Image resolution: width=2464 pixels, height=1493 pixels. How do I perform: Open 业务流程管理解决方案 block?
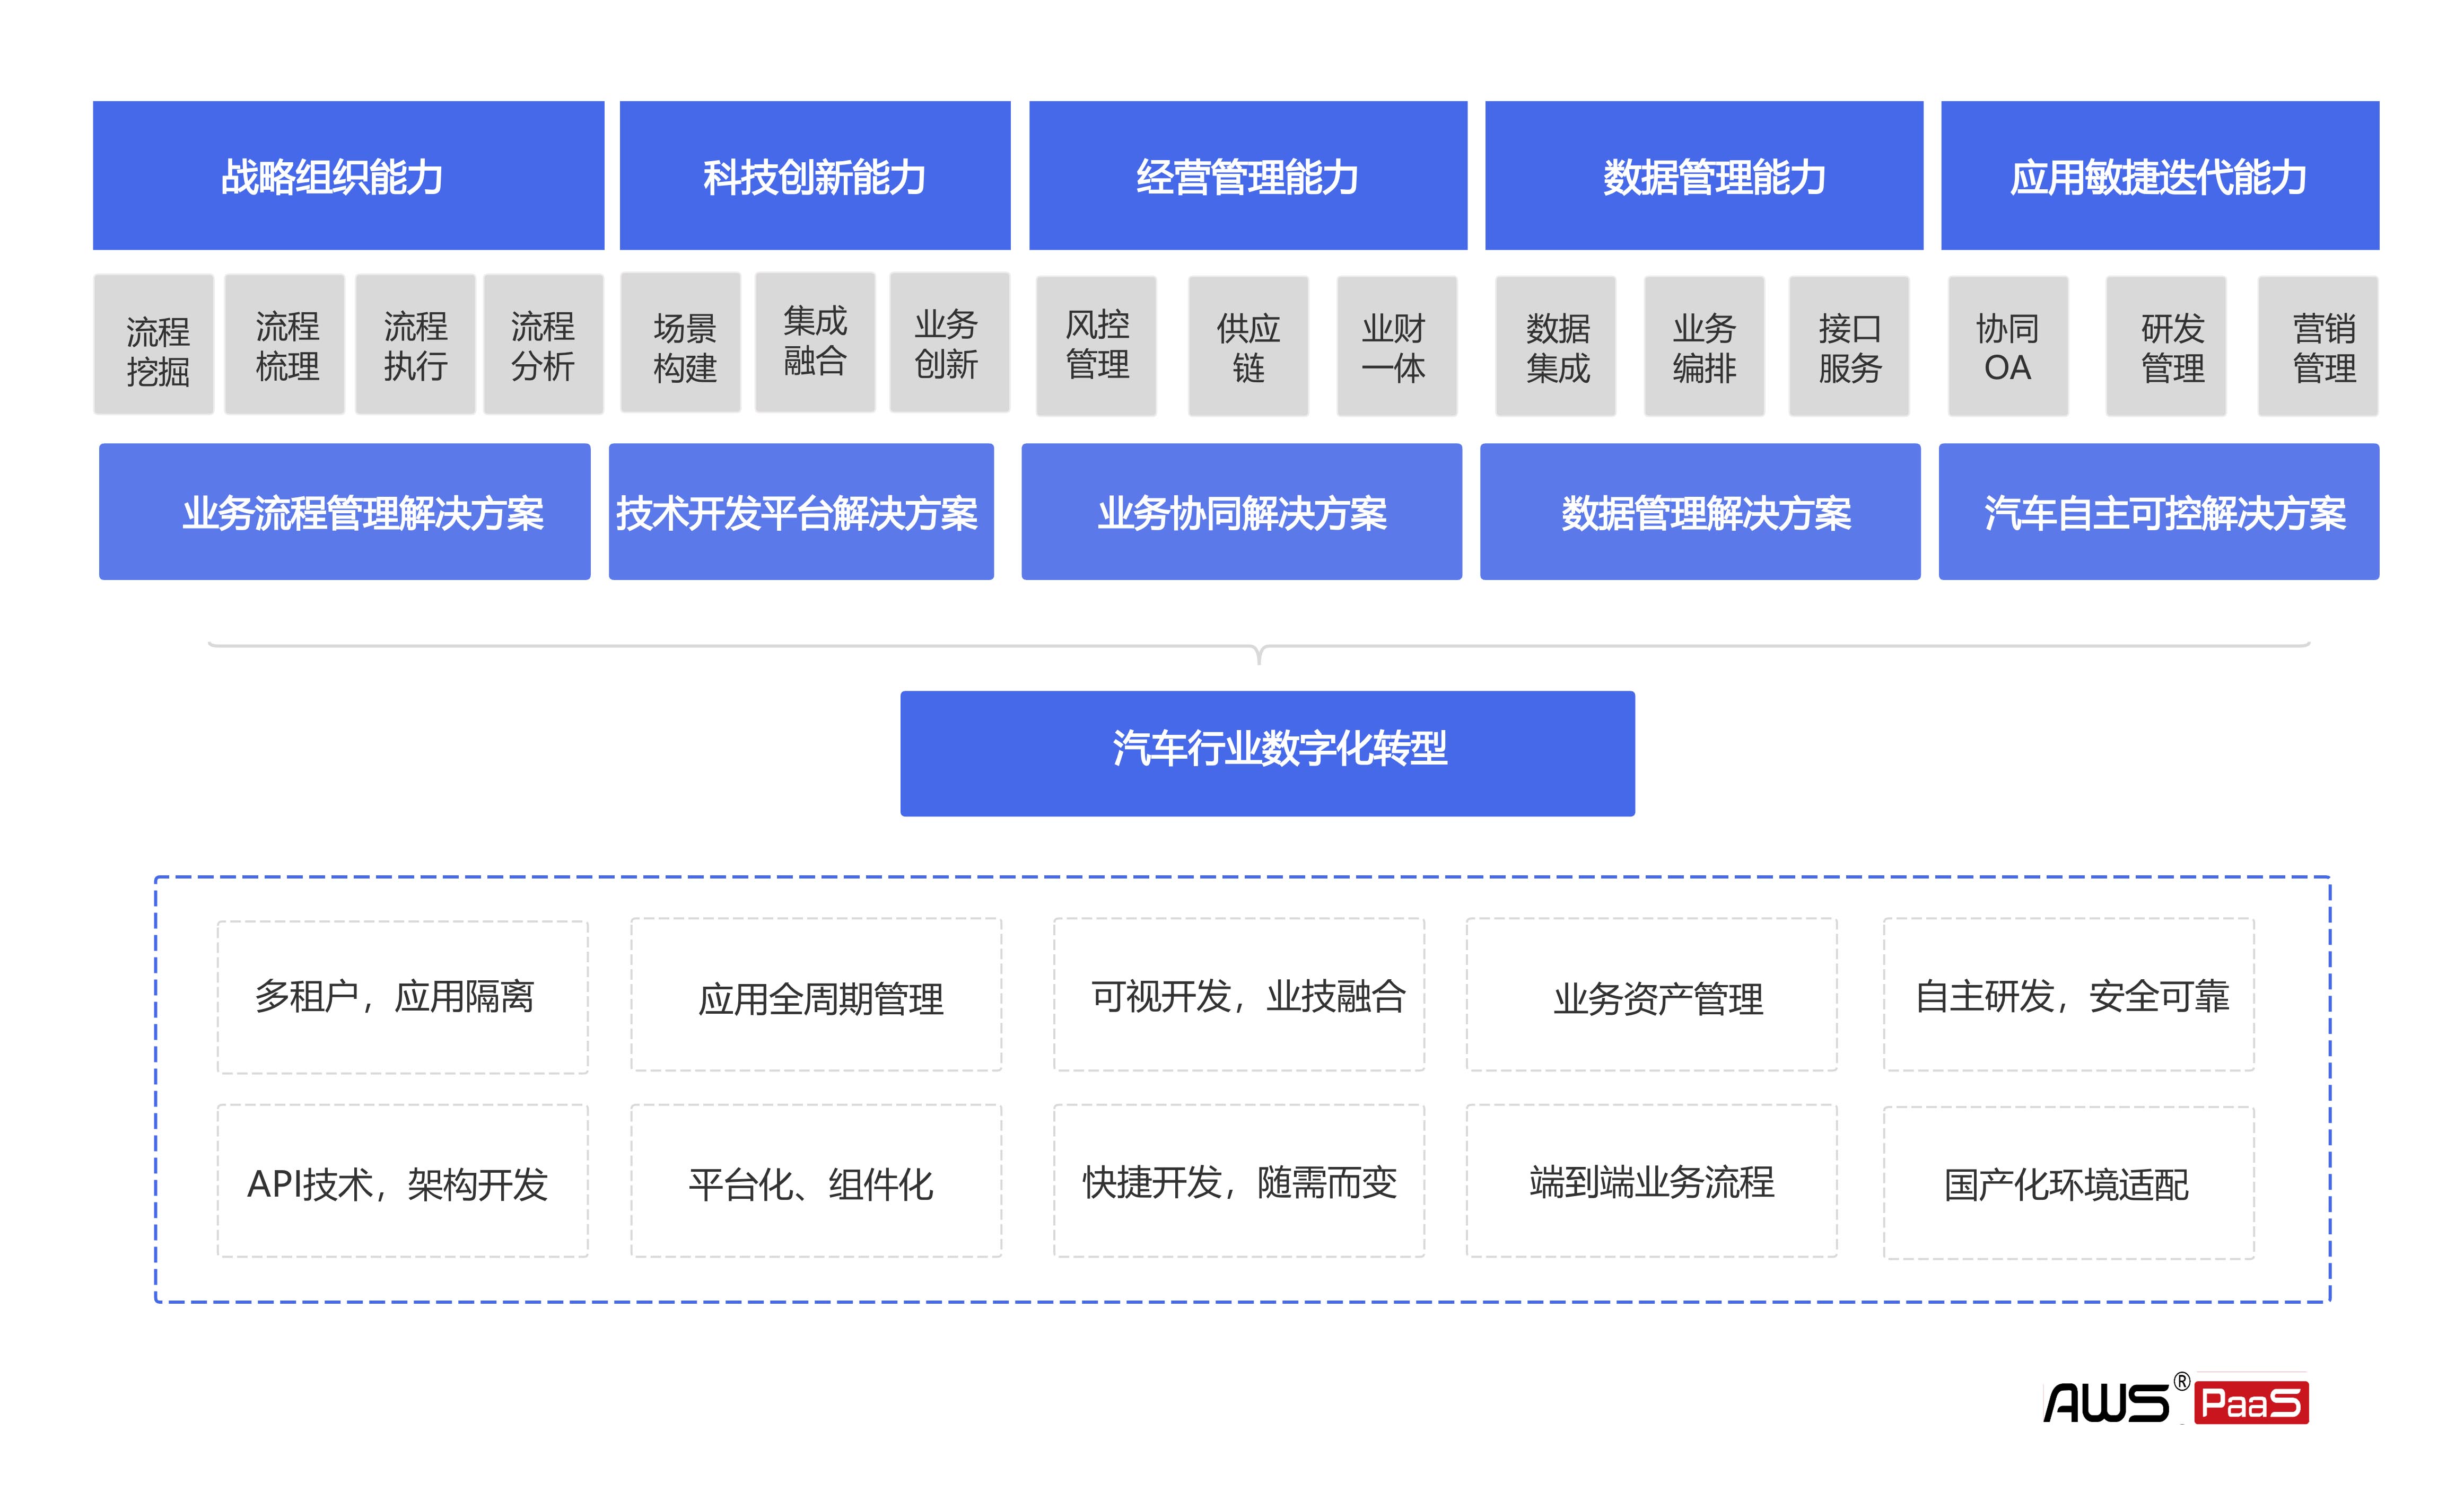coord(344,512)
